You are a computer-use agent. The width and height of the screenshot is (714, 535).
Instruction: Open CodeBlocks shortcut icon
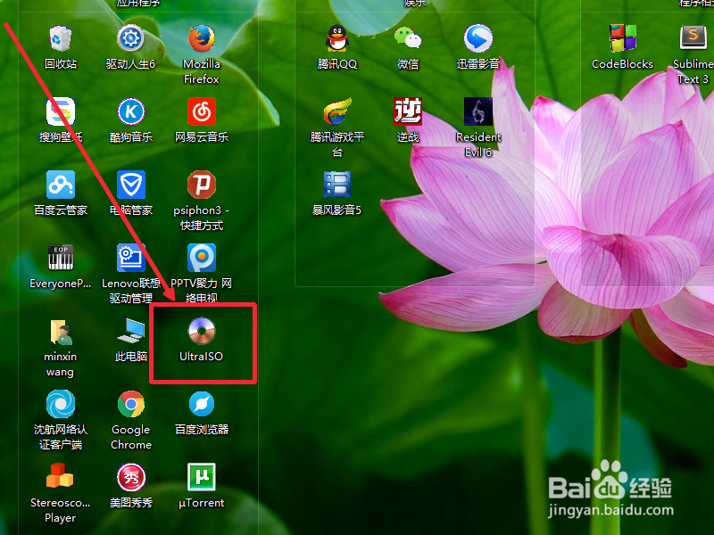[x=623, y=38]
